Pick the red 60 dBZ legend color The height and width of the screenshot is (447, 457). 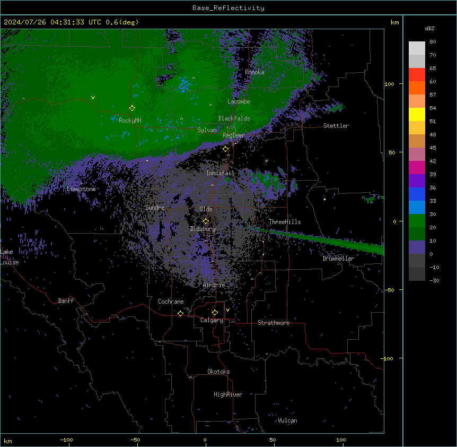(x=417, y=75)
